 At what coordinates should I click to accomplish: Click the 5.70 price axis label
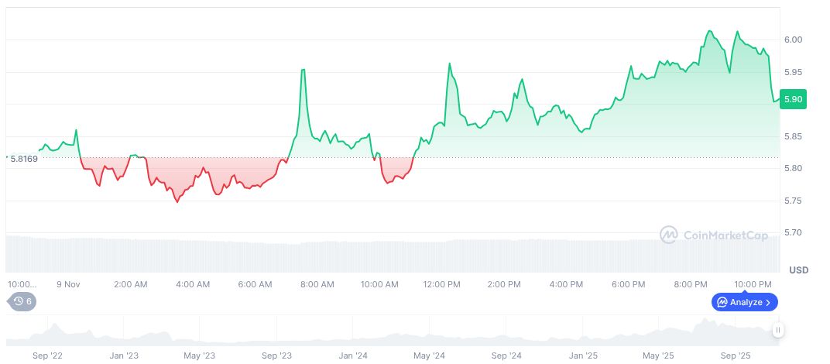[x=792, y=233]
